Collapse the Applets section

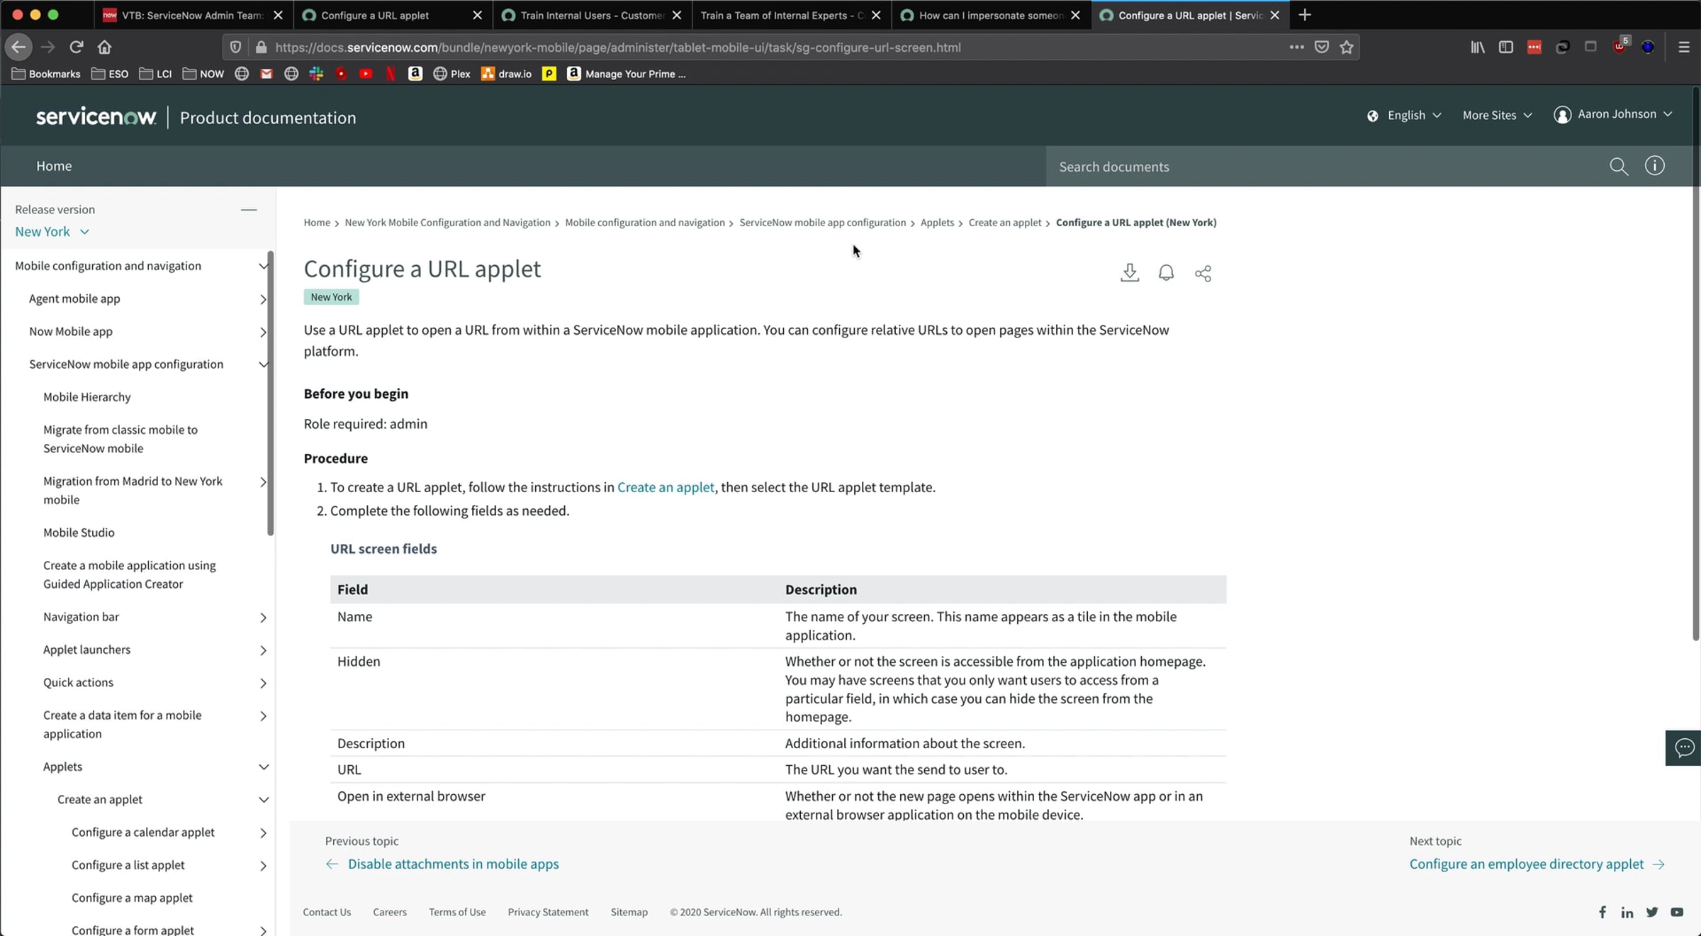click(x=263, y=767)
